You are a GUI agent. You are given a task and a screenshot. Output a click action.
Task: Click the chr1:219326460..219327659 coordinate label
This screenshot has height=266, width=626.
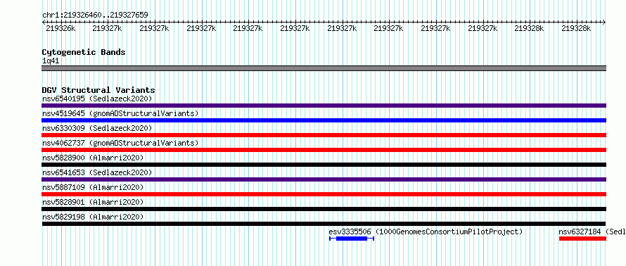tap(95, 15)
